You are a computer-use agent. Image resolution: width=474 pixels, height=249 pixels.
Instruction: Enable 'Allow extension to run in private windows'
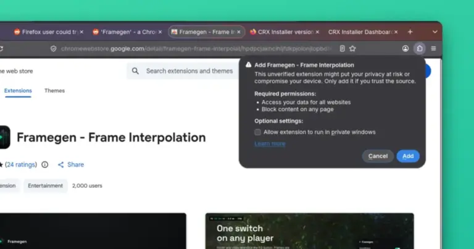tap(257, 132)
